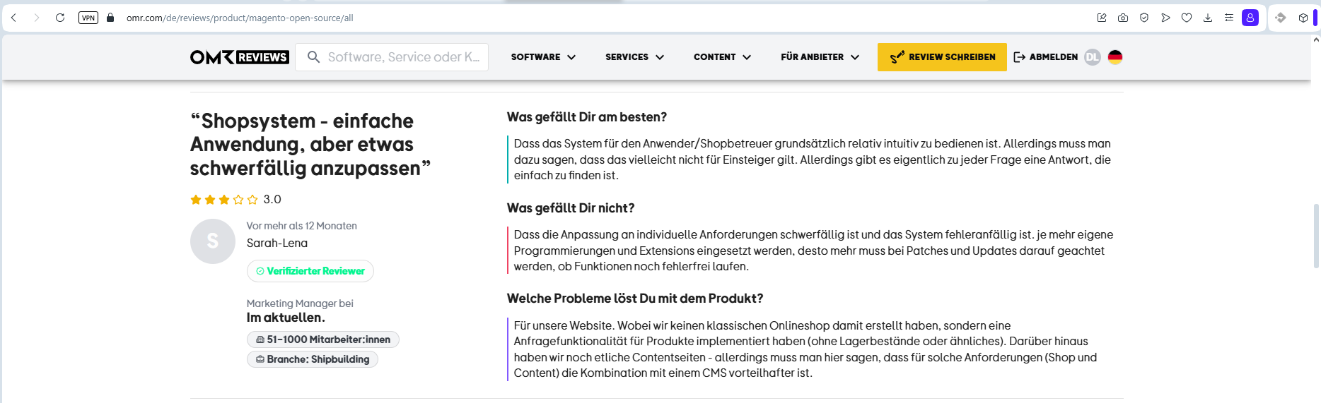Open the Content navigation menu
1321x403 pixels.
[722, 57]
